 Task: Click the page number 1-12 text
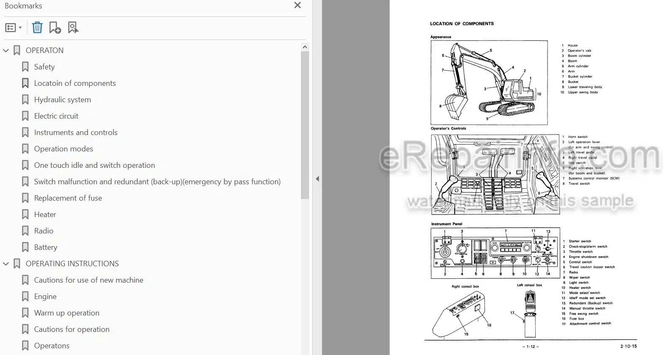531,347
